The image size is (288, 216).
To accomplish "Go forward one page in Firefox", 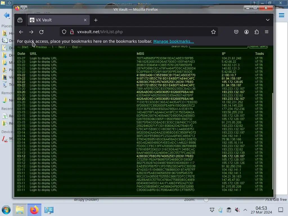I will (x=31, y=32).
